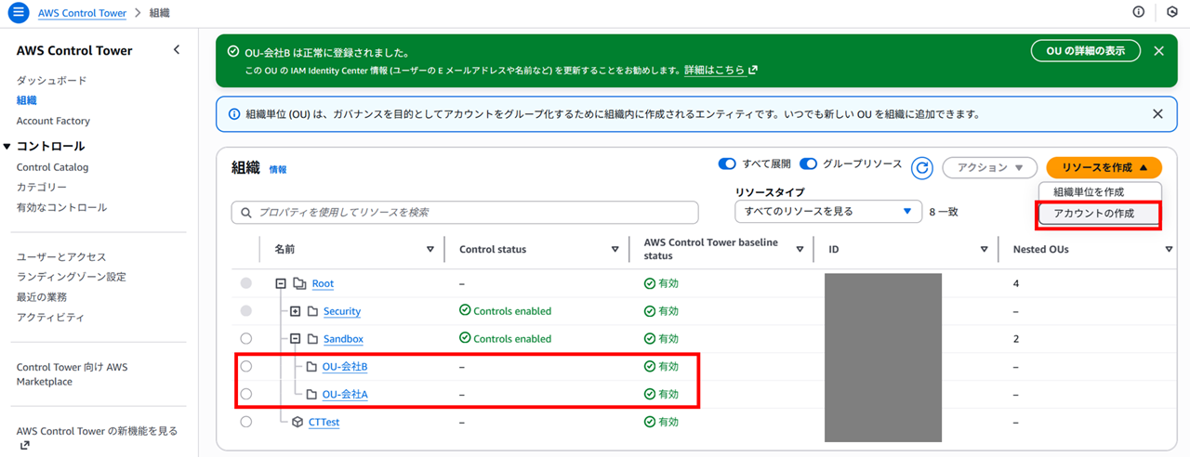Viewport: 1190px width, 457px height.
Task: Sort by the 名前 column
Action: coord(430,249)
